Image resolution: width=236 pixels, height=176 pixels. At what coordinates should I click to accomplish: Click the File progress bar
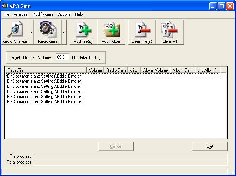[130, 157]
